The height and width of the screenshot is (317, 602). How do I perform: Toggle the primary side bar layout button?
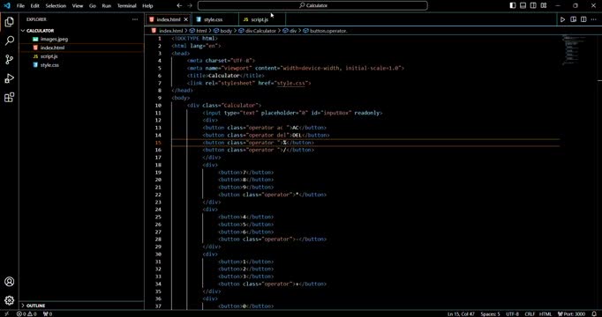(513, 6)
